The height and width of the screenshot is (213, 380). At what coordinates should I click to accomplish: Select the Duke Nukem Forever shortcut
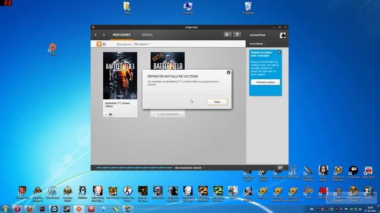click(x=353, y=194)
